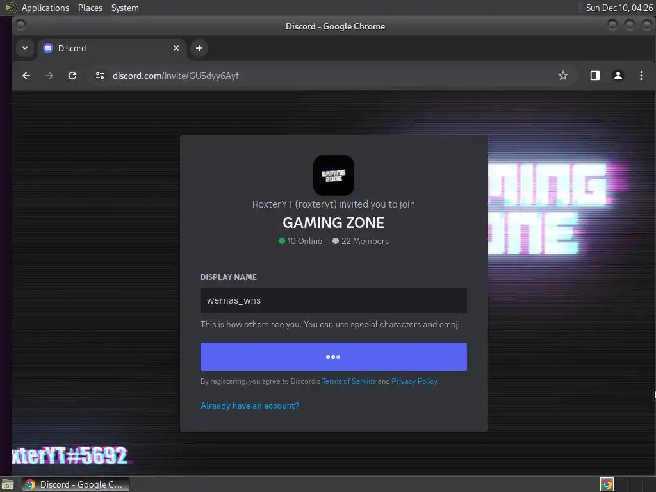Focus the Display Name input field
656x492 pixels.
click(333, 300)
